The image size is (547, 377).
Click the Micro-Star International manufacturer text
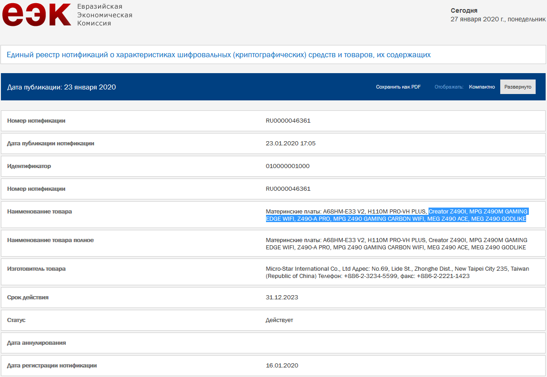(397, 273)
